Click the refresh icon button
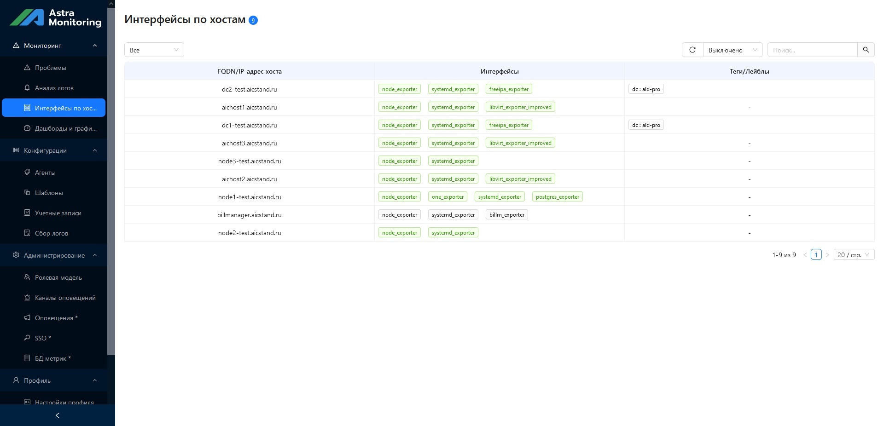This screenshot has width=884, height=426. [x=692, y=50]
